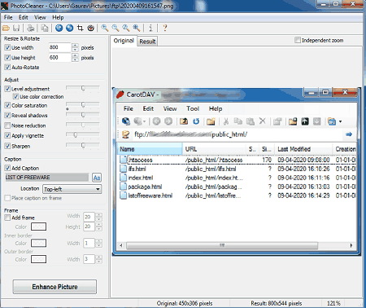
Task: Increase width with the up spinner arrow
Action: pyautogui.click(x=76, y=46)
